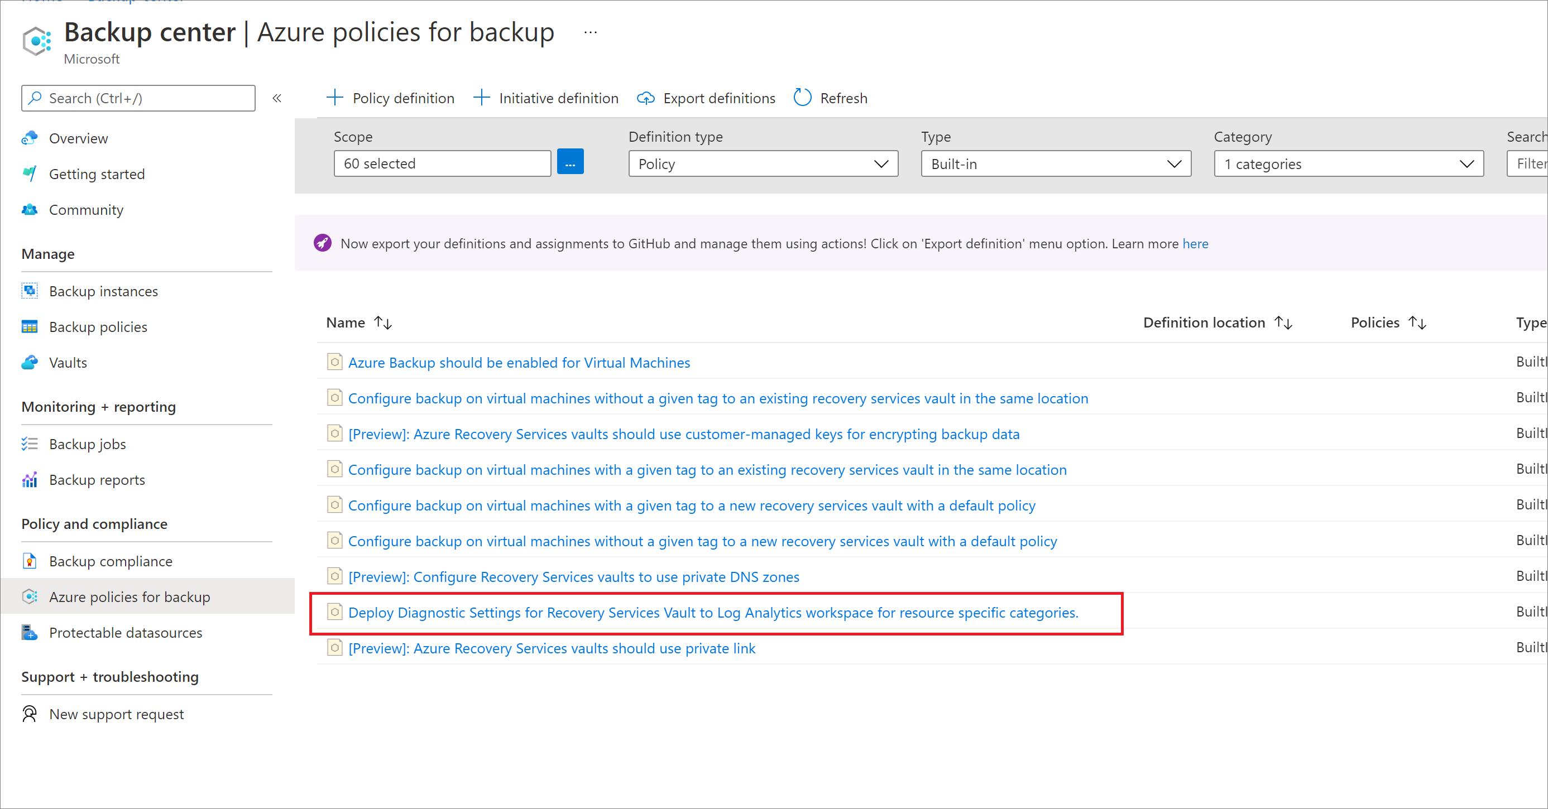Click the Learn more link in banner
The height and width of the screenshot is (809, 1548).
pos(1195,243)
